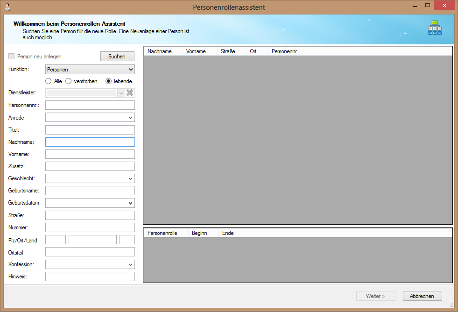Viewport: 458px width, 312px height.
Task: Select the Alle radio button
Action: point(49,81)
